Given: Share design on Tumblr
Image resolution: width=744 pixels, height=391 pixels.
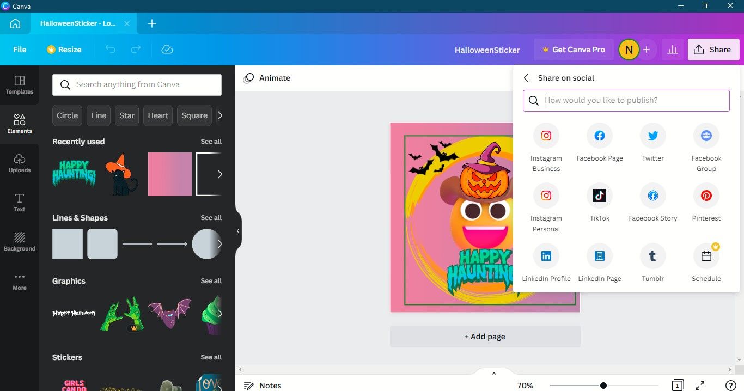Looking at the screenshot, I should click(x=653, y=263).
